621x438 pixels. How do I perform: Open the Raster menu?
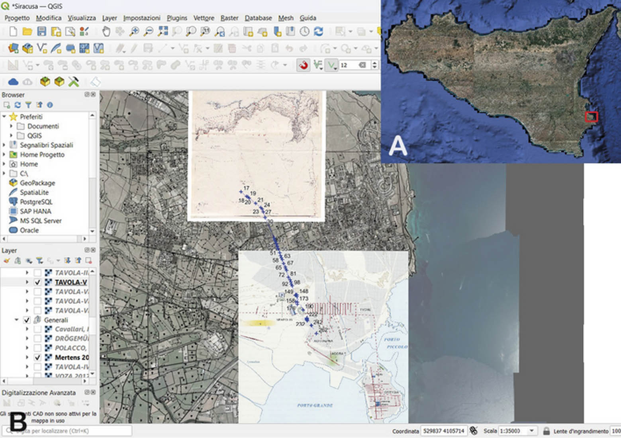point(229,18)
